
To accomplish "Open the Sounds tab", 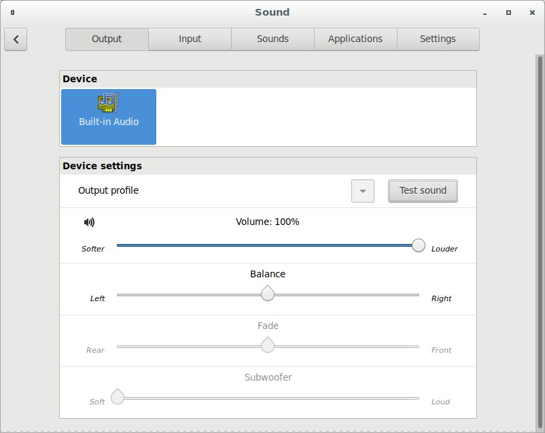I will 273,39.
